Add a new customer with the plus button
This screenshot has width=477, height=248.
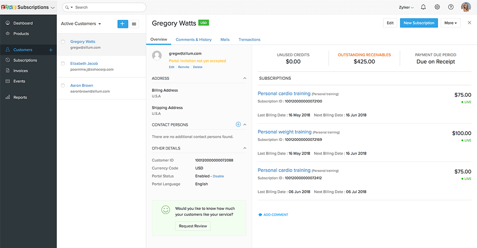123,24
